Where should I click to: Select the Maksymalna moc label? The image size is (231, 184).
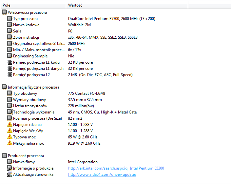29,143
